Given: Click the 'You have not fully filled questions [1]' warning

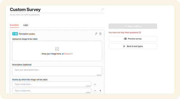Looking at the screenshot, I should pos(125,33).
